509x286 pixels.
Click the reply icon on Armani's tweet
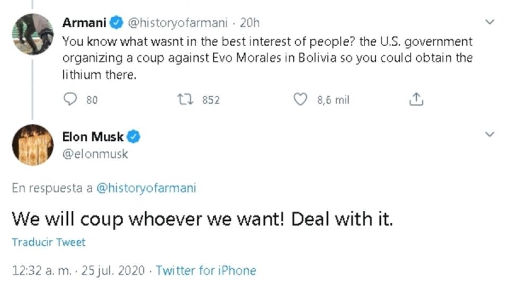click(x=71, y=100)
